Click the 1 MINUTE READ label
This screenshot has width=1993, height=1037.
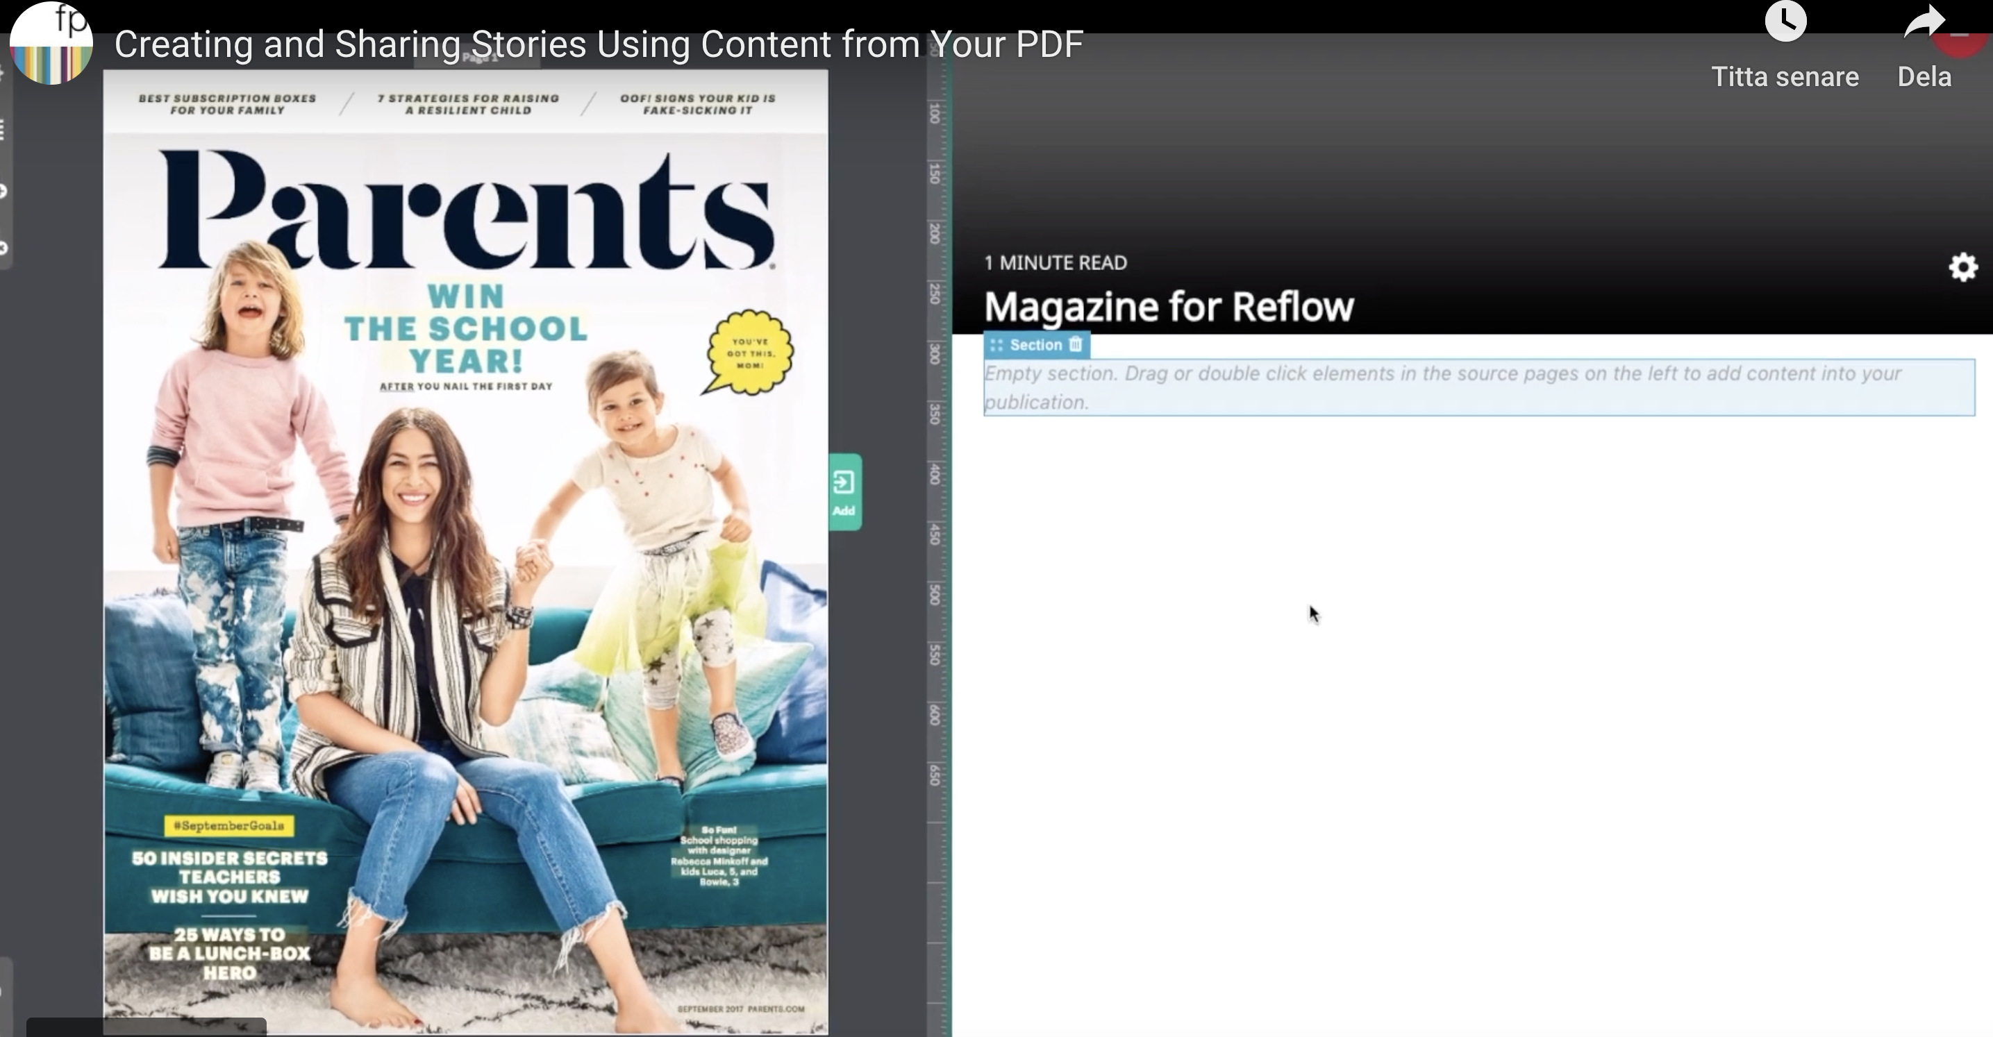(x=1056, y=263)
